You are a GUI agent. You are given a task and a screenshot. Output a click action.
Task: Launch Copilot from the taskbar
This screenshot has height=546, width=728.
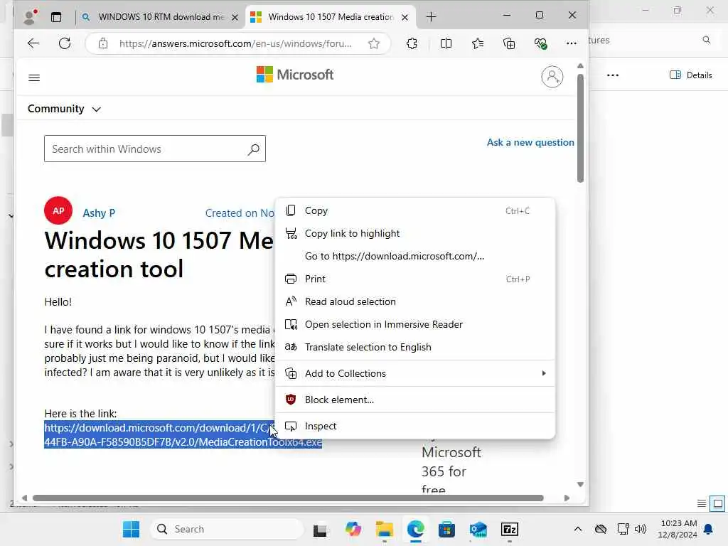pos(353,529)
